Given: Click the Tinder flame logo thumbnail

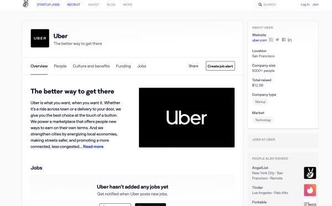Looking at the screenshot, I should coord(310,190).
